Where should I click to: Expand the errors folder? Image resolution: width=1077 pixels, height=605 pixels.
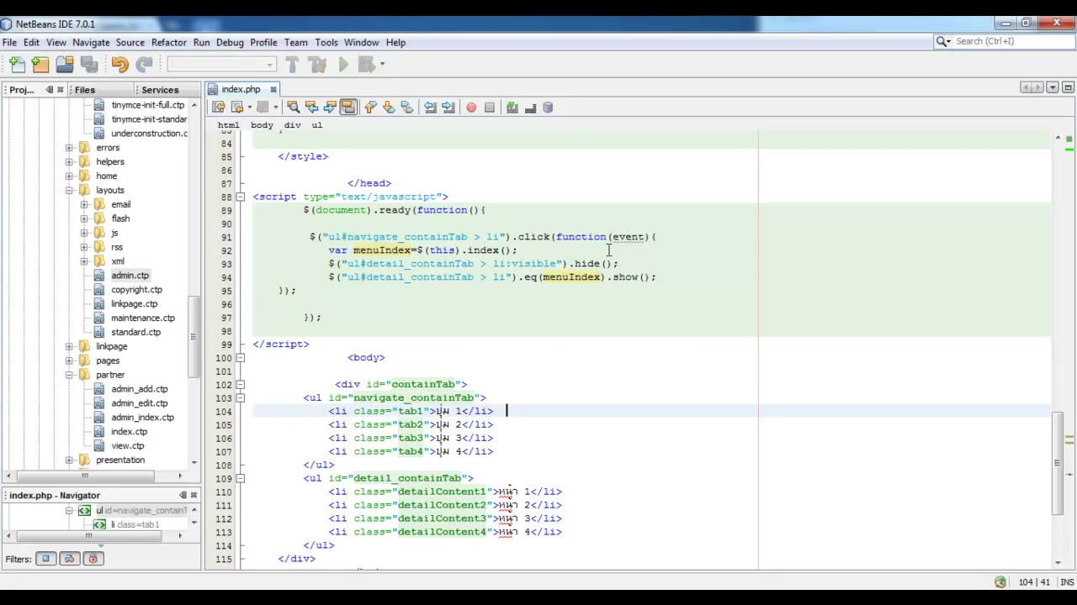(x=69, y=148)
